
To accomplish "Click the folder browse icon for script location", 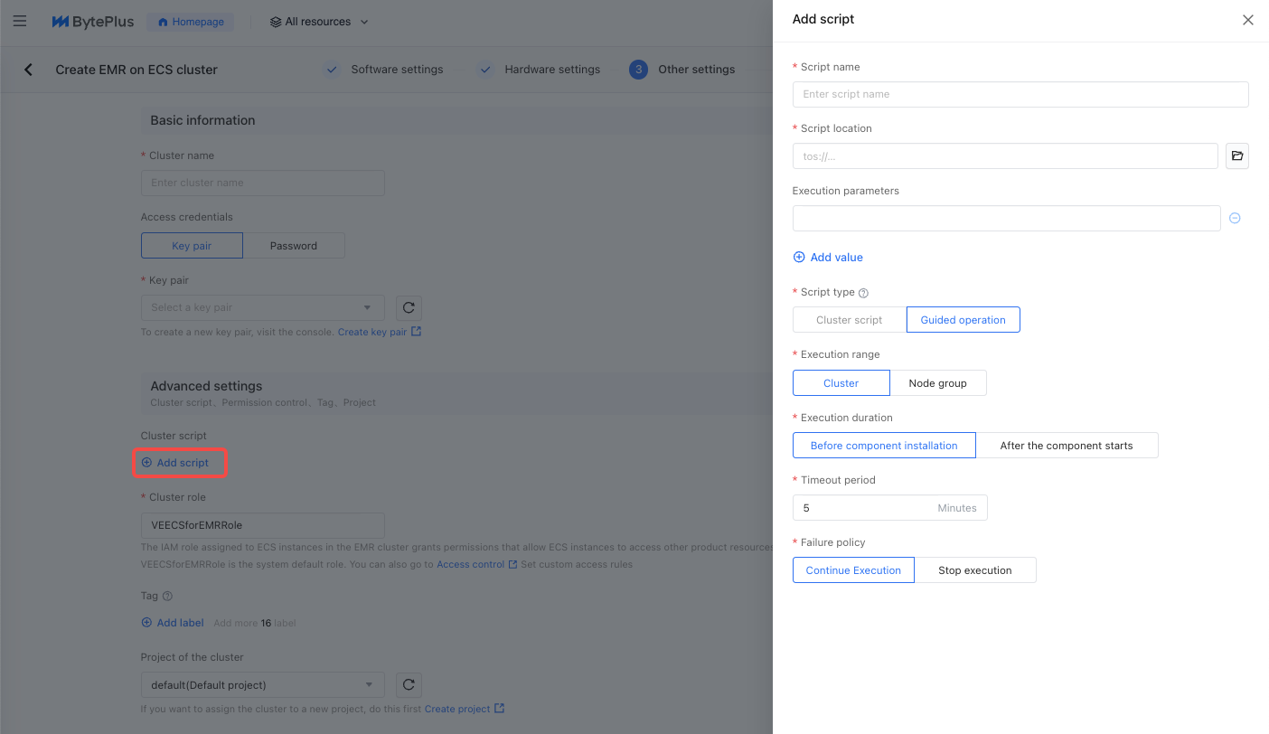I will pos(1237,156).
